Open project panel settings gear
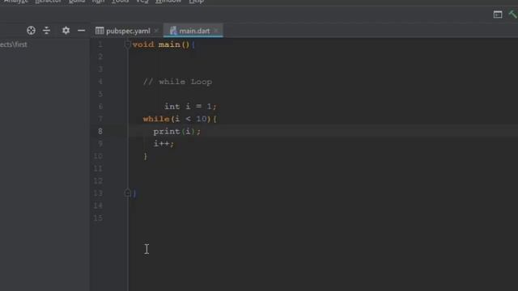This screenshot has height=291, width=518. (x=66, y=31)
